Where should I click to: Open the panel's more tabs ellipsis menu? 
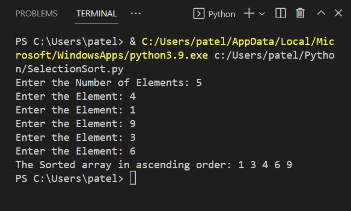pyautogui.click(x=136, y=14)
